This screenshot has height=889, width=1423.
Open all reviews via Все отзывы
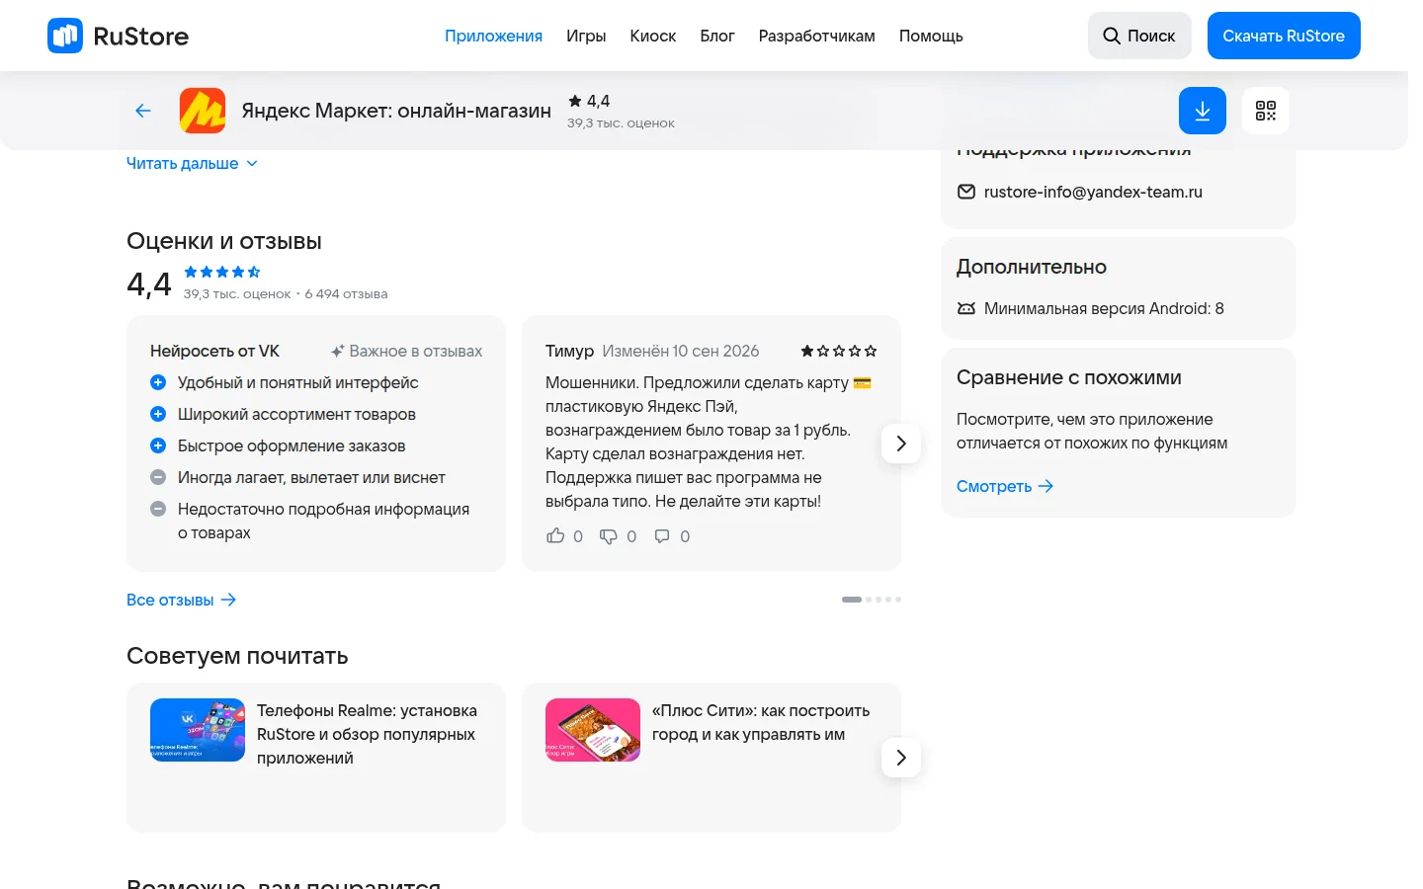point(182,600)
